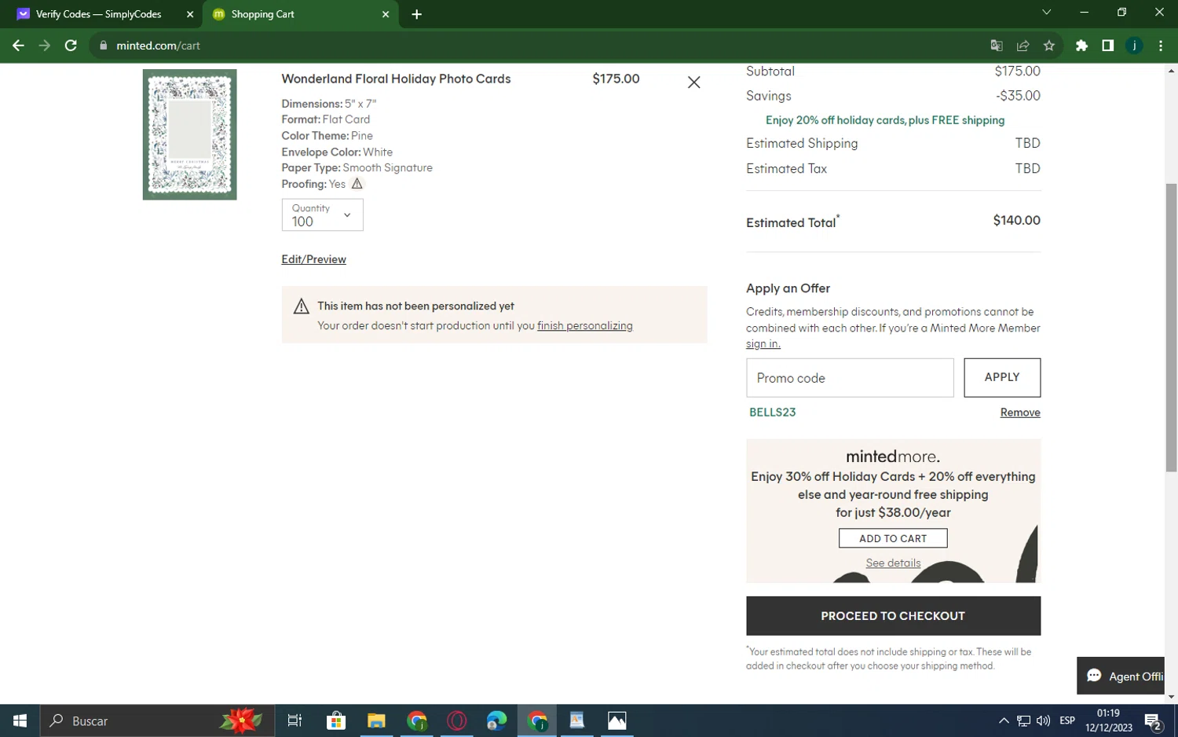This screenshot has height=737, width=1178.
Task: Click the page vertical scrollbar
Action: 1171,326
